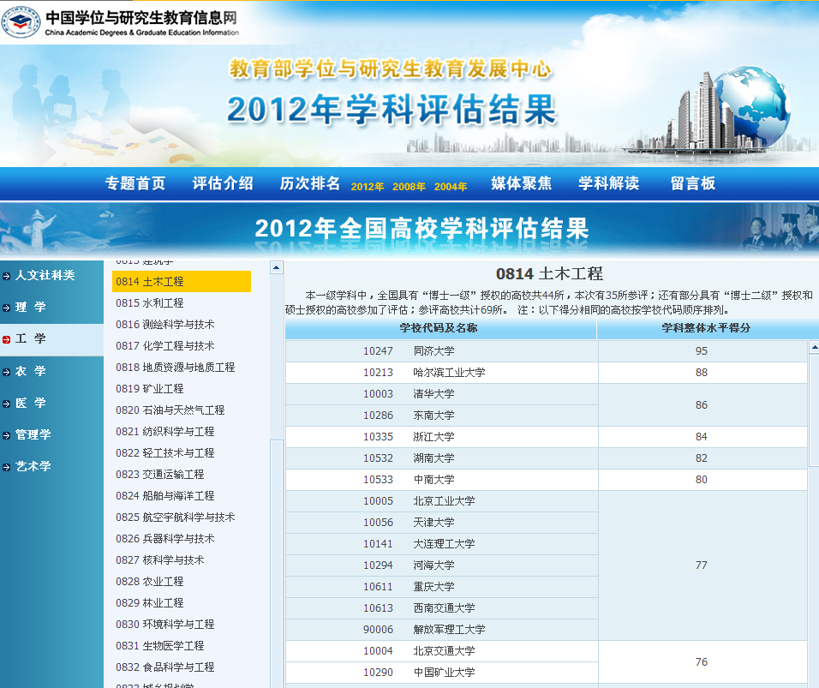819x688 pixels.
Task: Click the 中国学位与研究生教育信息网 site title
Action: click(x=141, y=18)
